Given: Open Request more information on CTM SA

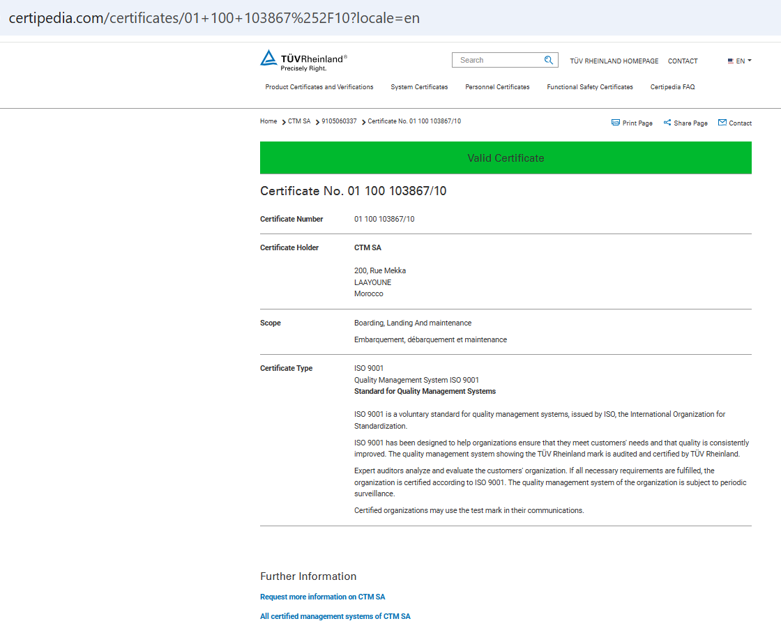Looking at the screenshot, I should click(x=322, y=597).
